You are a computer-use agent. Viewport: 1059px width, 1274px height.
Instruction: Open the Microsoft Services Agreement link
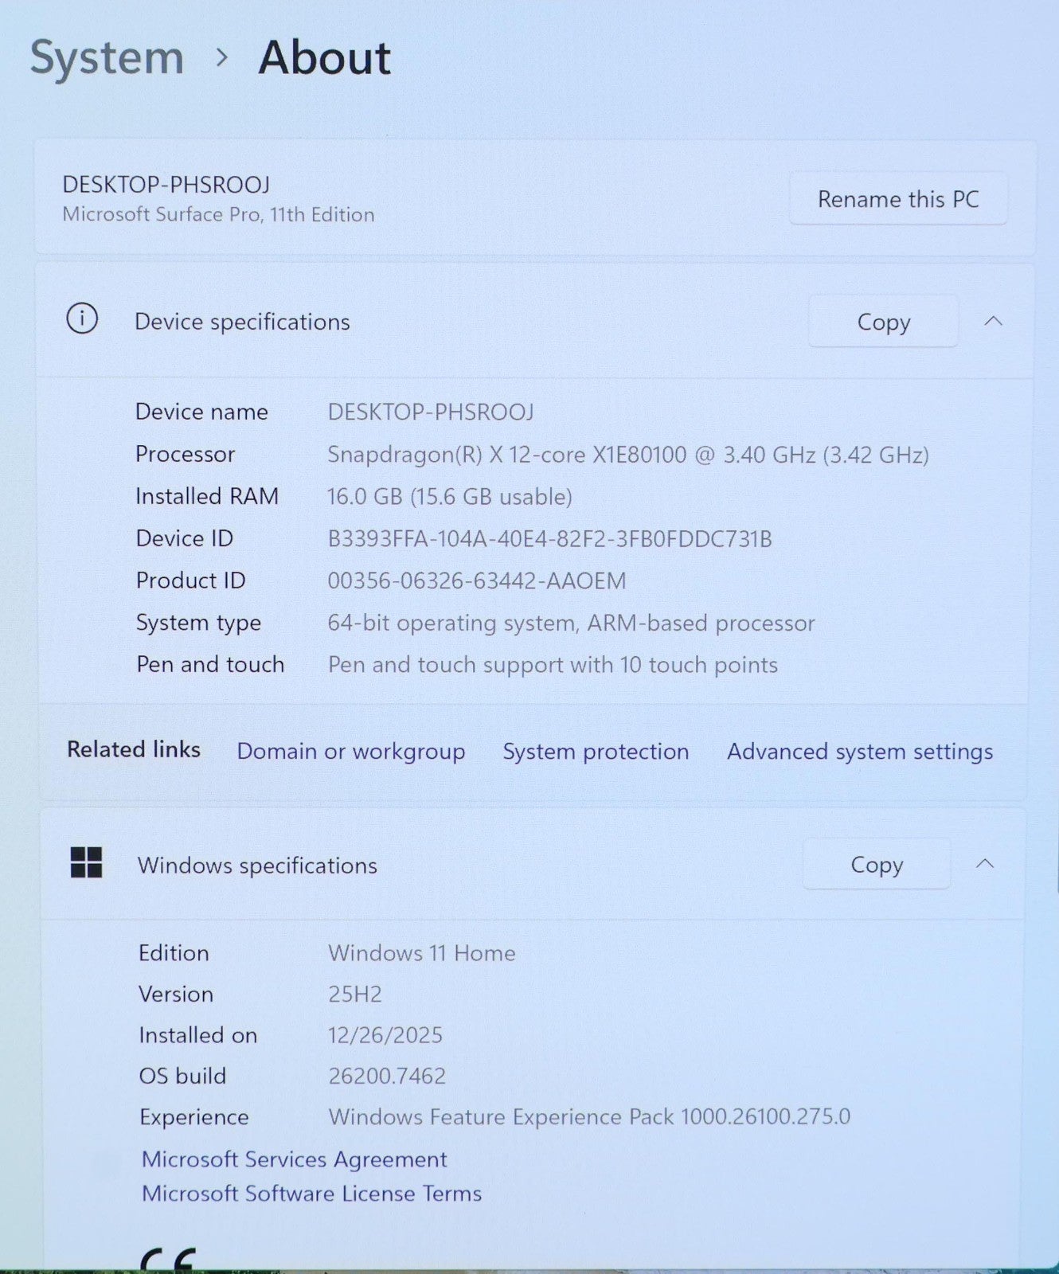(x=294, y=1159)
